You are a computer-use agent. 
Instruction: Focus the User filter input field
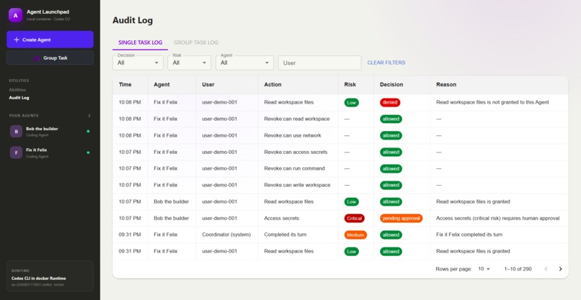pyautogui.click(x=320, y=63)
